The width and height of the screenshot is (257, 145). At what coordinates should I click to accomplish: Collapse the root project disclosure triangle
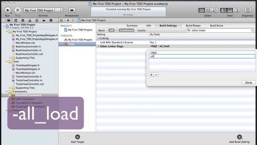(x=4, y=26)
